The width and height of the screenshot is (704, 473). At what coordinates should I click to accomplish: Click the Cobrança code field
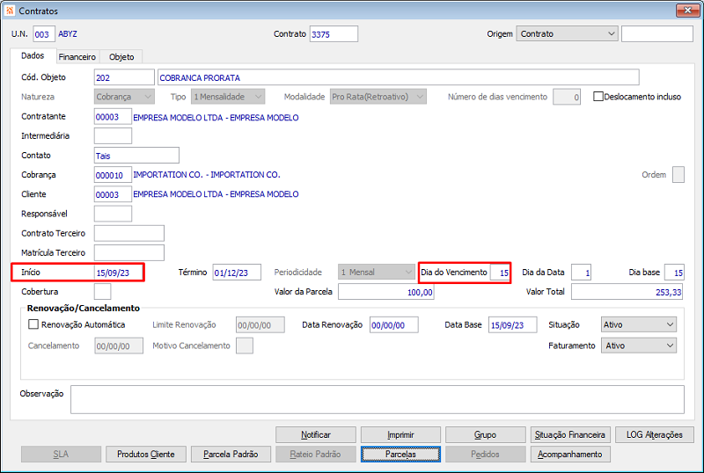tap(114, 175)
